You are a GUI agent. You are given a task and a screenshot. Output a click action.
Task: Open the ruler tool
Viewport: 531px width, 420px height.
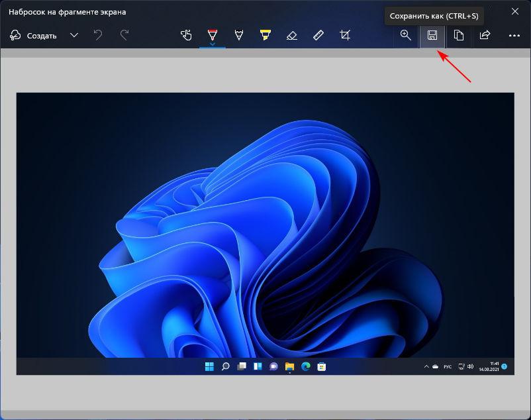(318, 35)
